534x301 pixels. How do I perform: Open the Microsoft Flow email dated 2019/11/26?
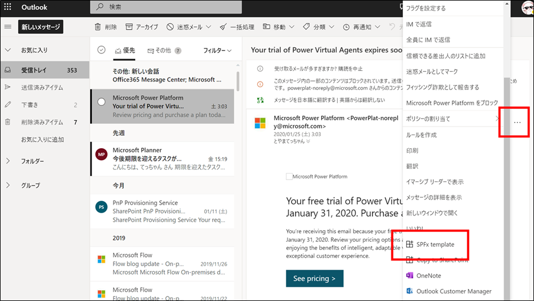pos(163,263)
